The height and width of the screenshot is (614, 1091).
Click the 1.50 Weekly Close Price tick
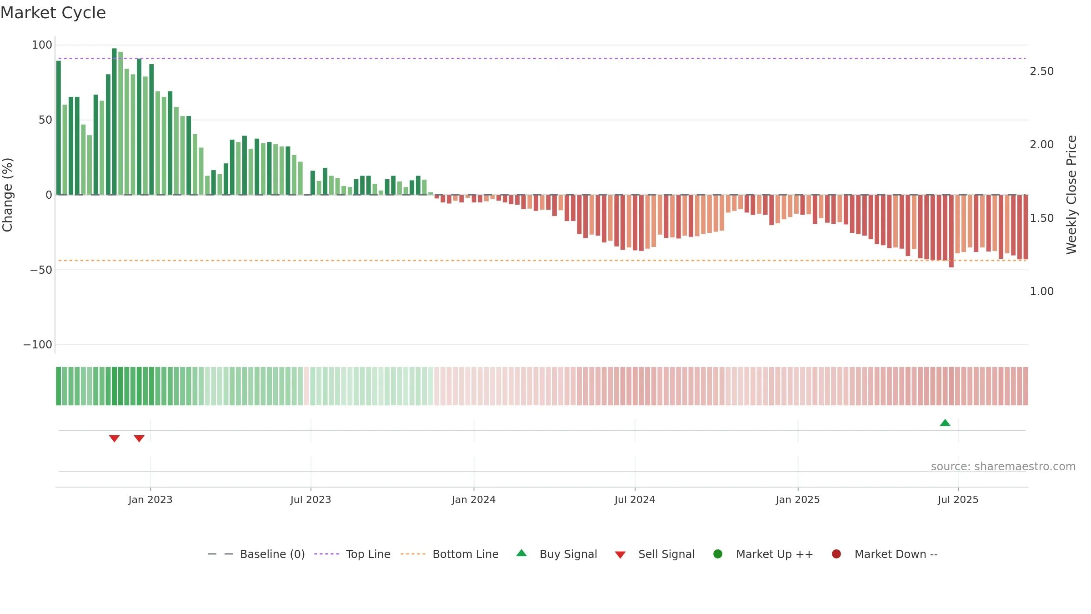click(x=1041, y=218)
